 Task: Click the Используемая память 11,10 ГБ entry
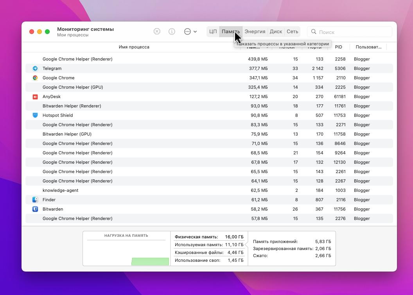(209, 245)
